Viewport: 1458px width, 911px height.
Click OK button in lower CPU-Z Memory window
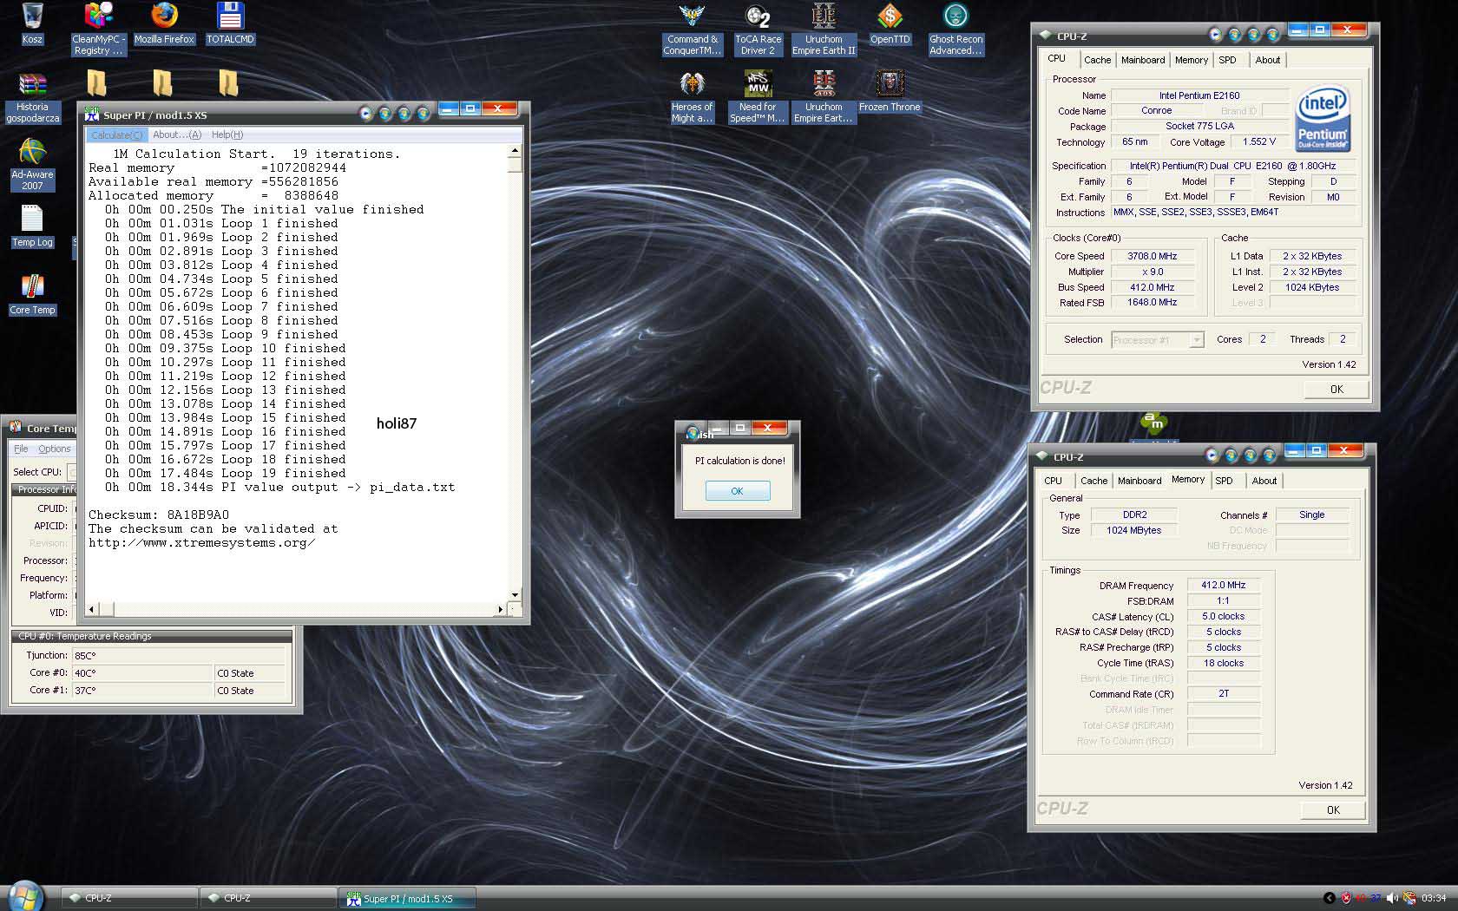click(x=1333, y=810)
